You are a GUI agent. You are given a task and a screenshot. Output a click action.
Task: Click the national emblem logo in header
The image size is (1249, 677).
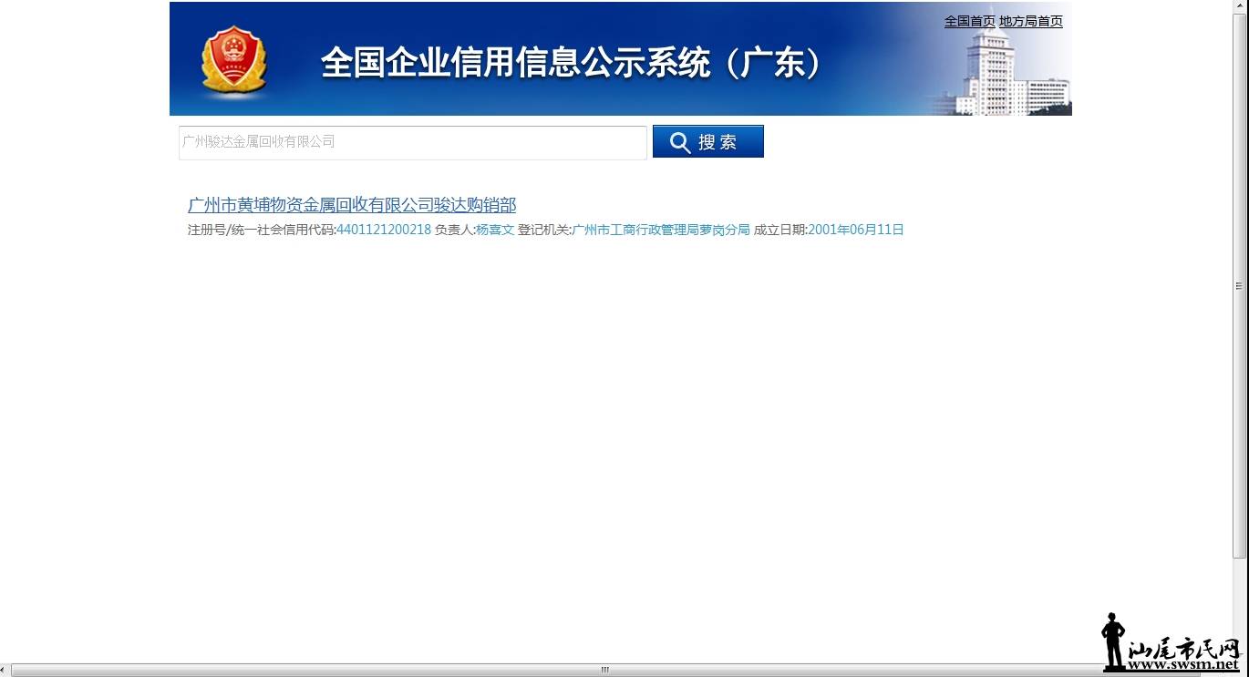[233, 60]
